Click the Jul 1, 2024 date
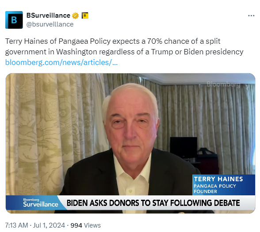This screenshot has width=260, height=232. (49, 225)
